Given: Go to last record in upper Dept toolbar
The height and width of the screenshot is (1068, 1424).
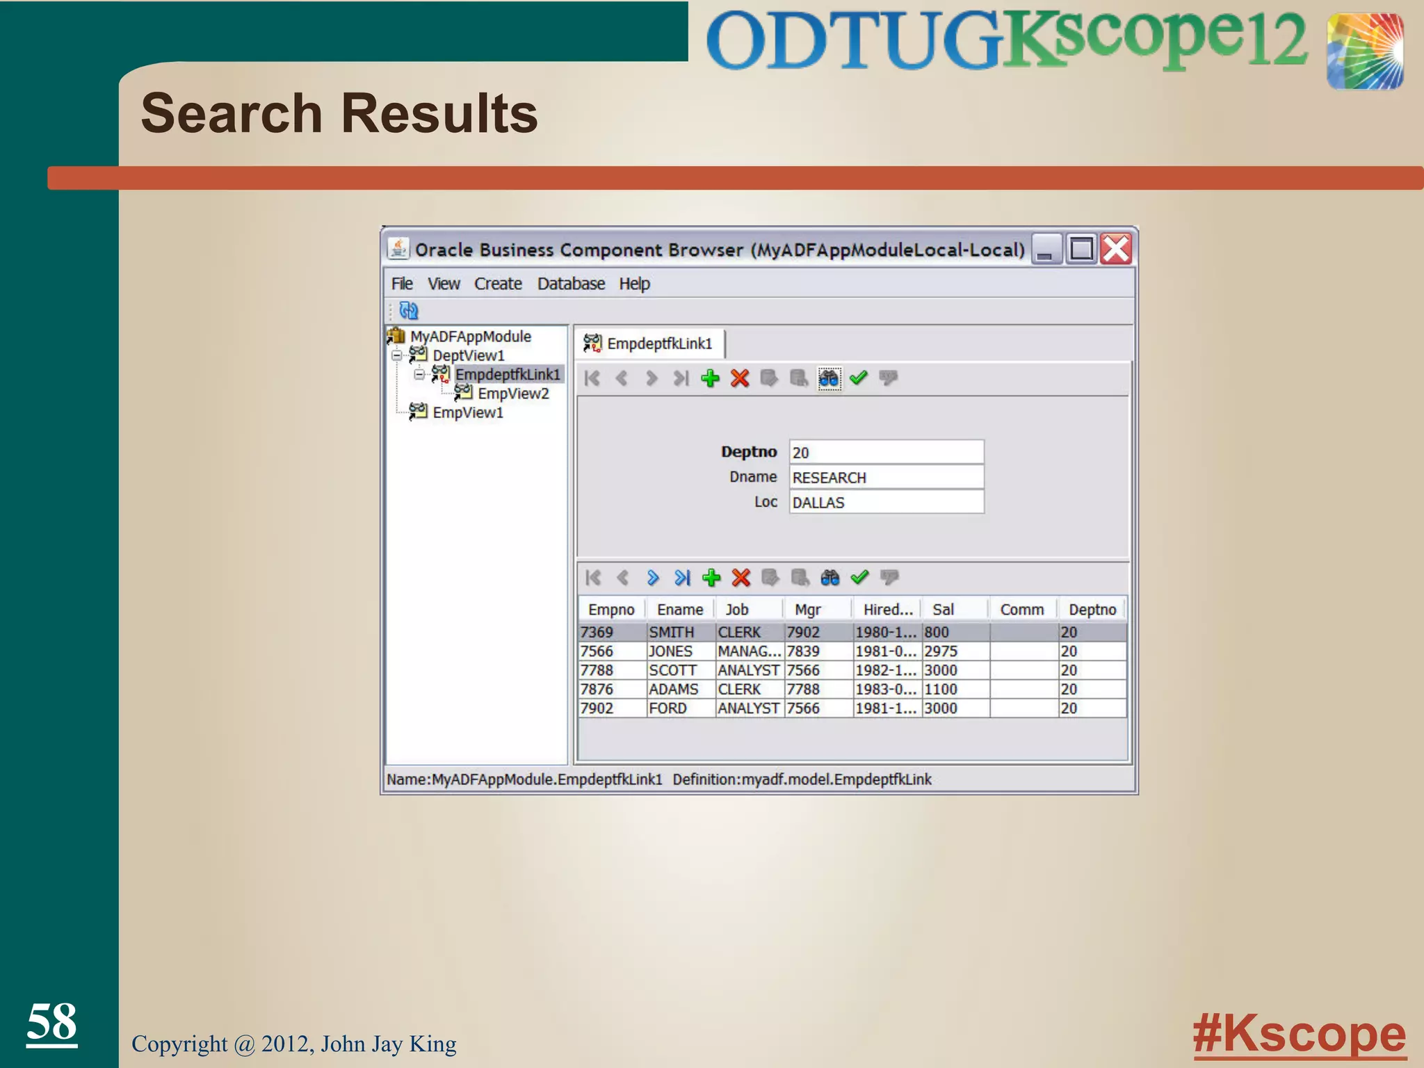Looking at the screenshot, I should tap(681, 378).
